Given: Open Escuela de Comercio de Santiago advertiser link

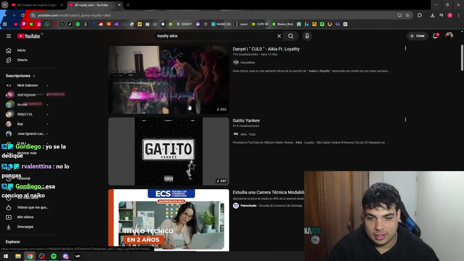Looking at the screenshot, I should (281, 206).
